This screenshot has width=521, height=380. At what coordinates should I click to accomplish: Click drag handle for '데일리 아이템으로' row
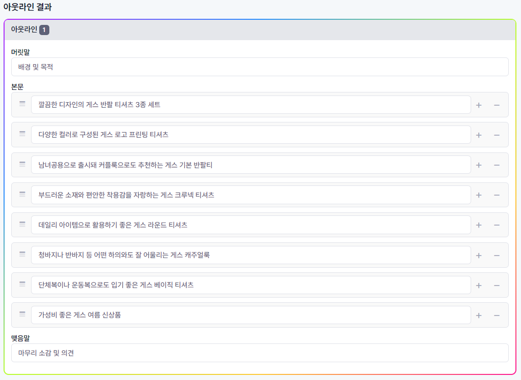(22, 224)
